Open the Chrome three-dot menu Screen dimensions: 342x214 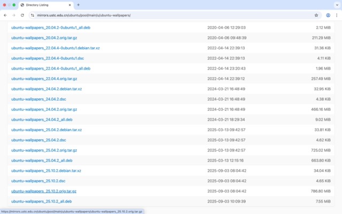pos(336,15)
